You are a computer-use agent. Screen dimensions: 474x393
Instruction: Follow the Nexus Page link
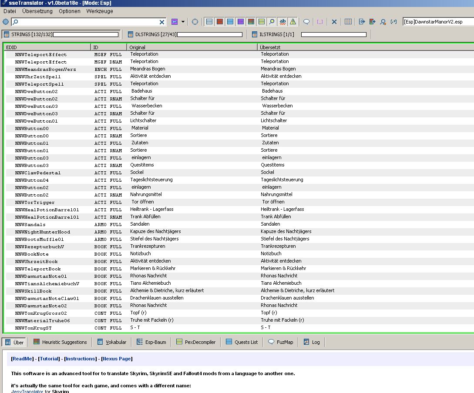click(117, 359)
